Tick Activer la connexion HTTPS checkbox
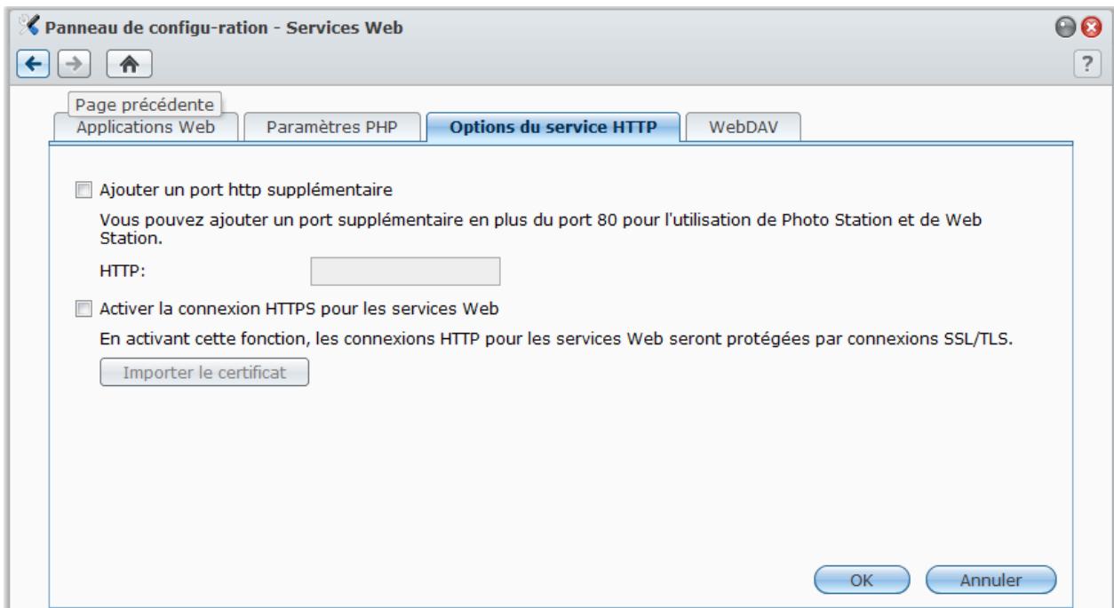This screenshot has height=608, width=1114. pyautogui.click(x=84, y=309)
